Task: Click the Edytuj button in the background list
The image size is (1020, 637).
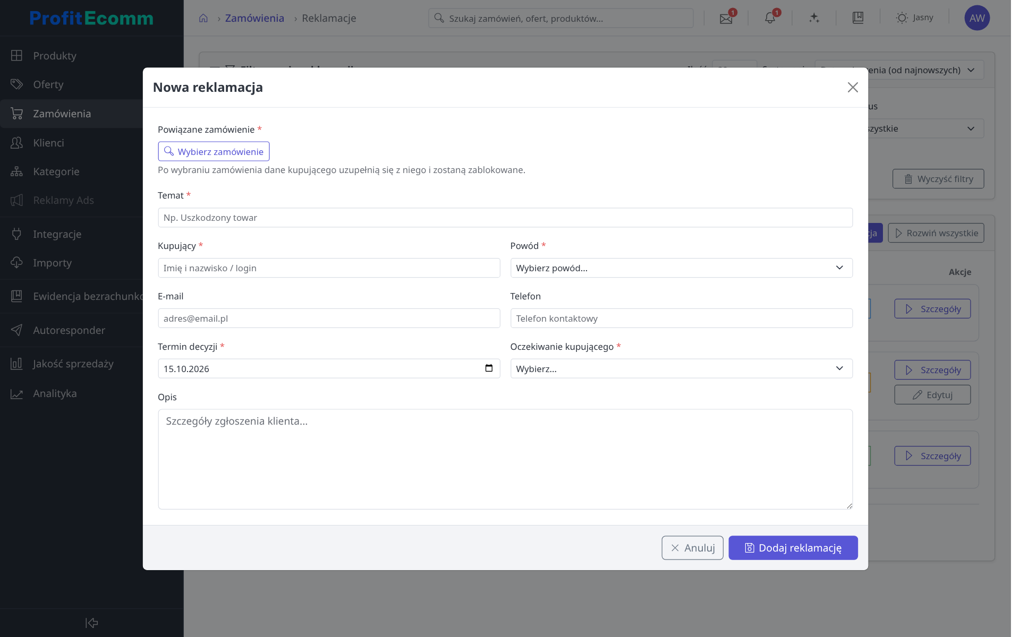Action: click(x=932, y=395)
